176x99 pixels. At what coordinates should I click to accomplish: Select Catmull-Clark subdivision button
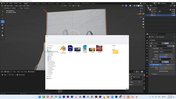(x=156, y=65)
